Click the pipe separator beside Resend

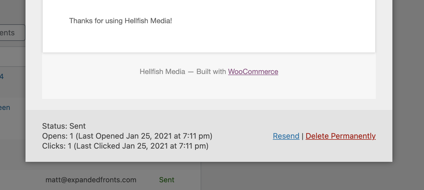pos(303,136)
